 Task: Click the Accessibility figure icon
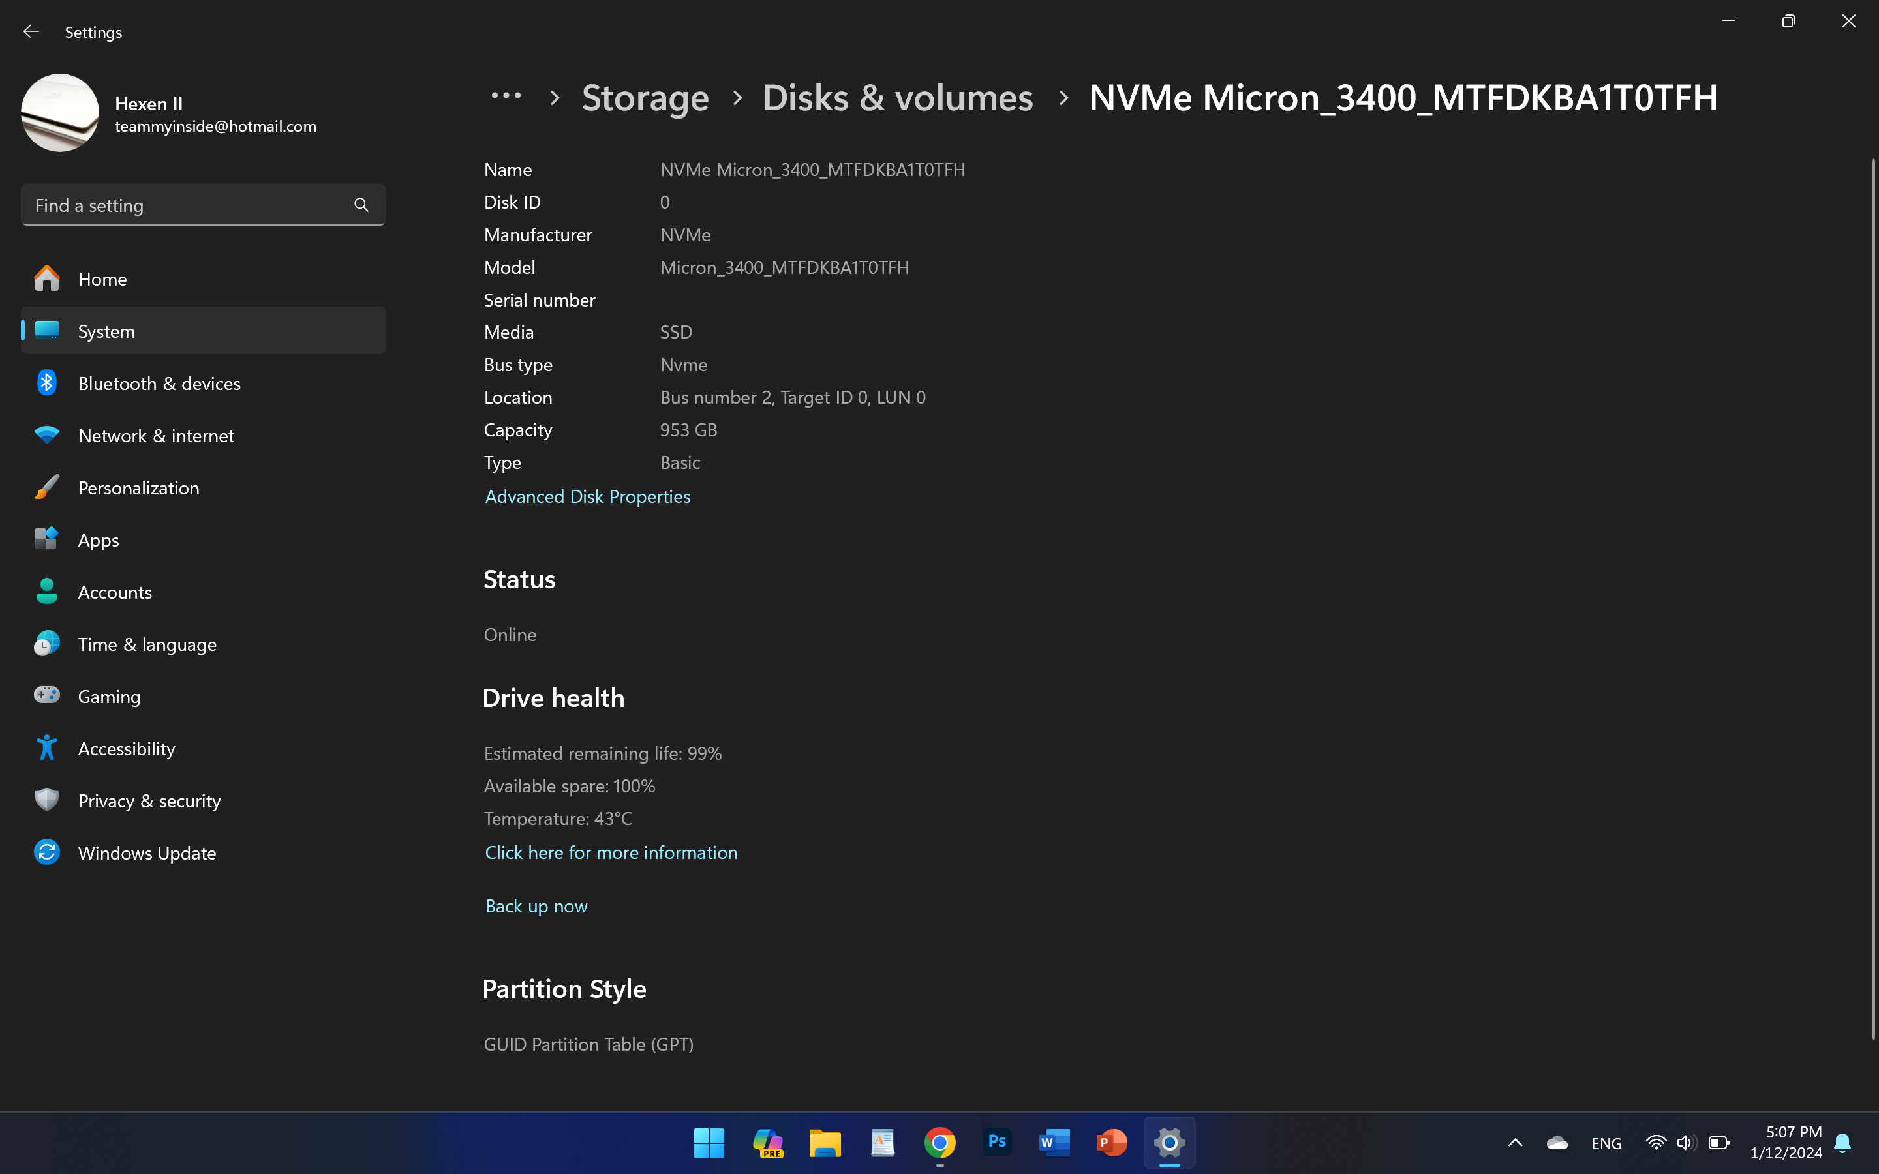(46, 747)
